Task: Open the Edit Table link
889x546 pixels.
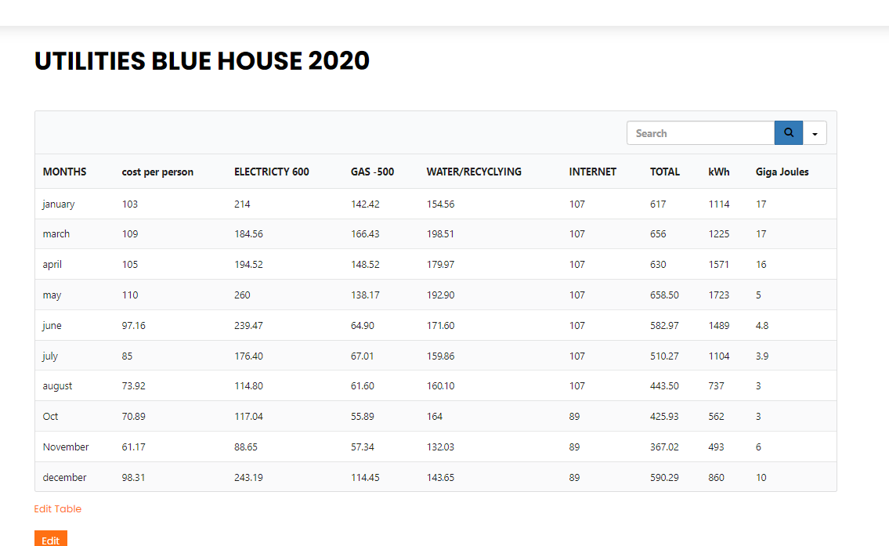Action: 58,509
